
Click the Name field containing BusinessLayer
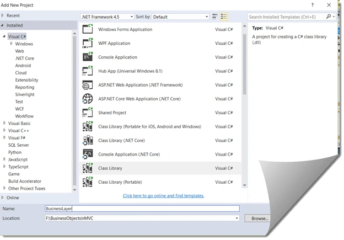pyautogui.click(x=142, y=209)
